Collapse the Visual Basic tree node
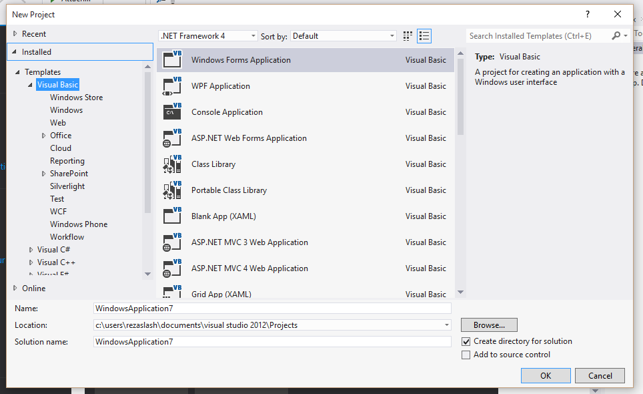This screenshot has height=394, width=643. coord(30,85)
